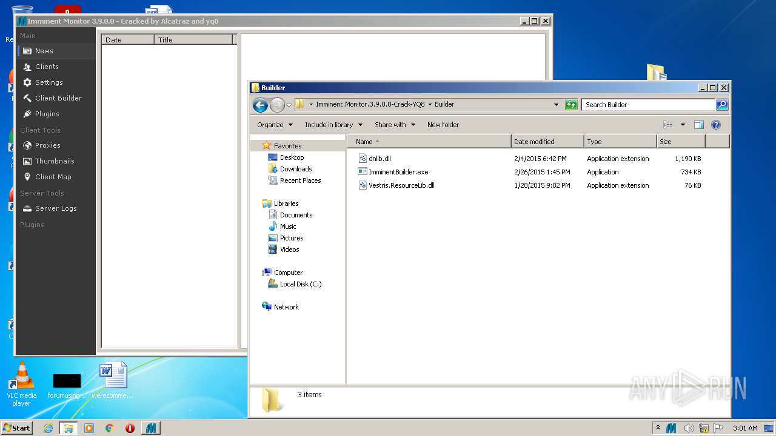The image size is (776, 436).
Task: Click the Builder breadcrumb segment
Action: click(444, 104)
